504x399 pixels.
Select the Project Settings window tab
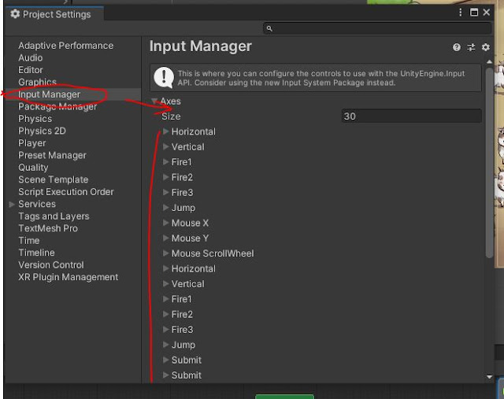click(51, 14)
